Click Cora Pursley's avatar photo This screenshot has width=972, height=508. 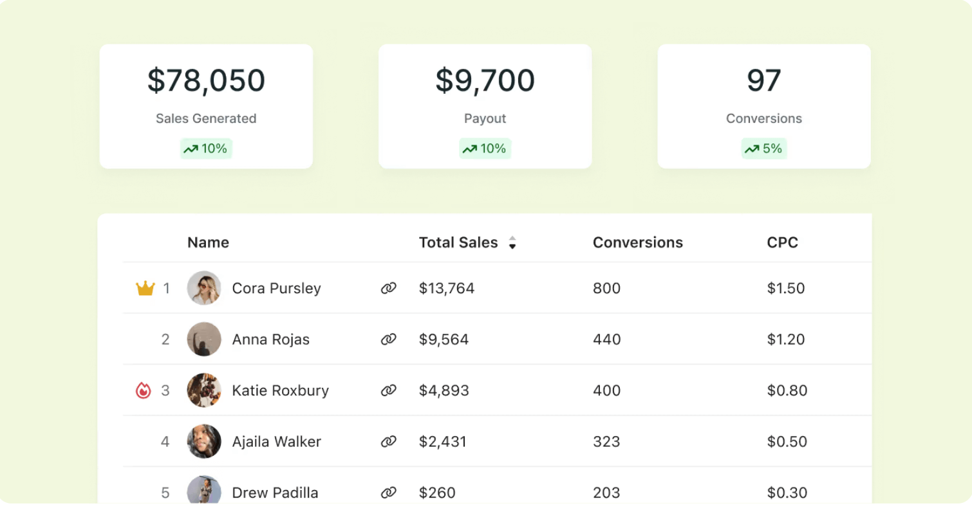(204, 288)
